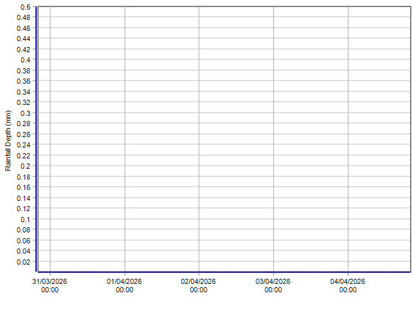Click the Rainfall Depth (mm) axis title
This screenshot has height=309, width=412.
[x=8, y=140]
